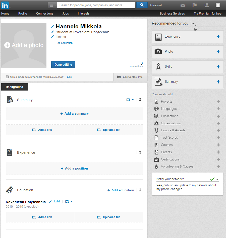
Task: Open the Profile menu
Action: click(x=23, y=14)
